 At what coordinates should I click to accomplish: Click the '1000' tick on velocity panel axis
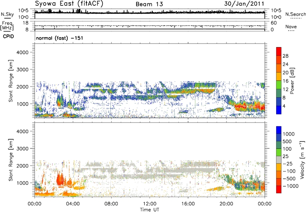pyautogui.click(x=23, y=183)
